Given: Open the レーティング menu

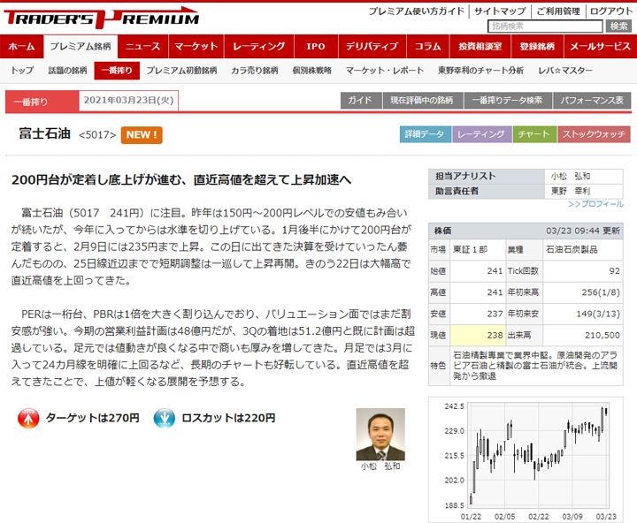Looking at the screenshot, I should (258, 47).
